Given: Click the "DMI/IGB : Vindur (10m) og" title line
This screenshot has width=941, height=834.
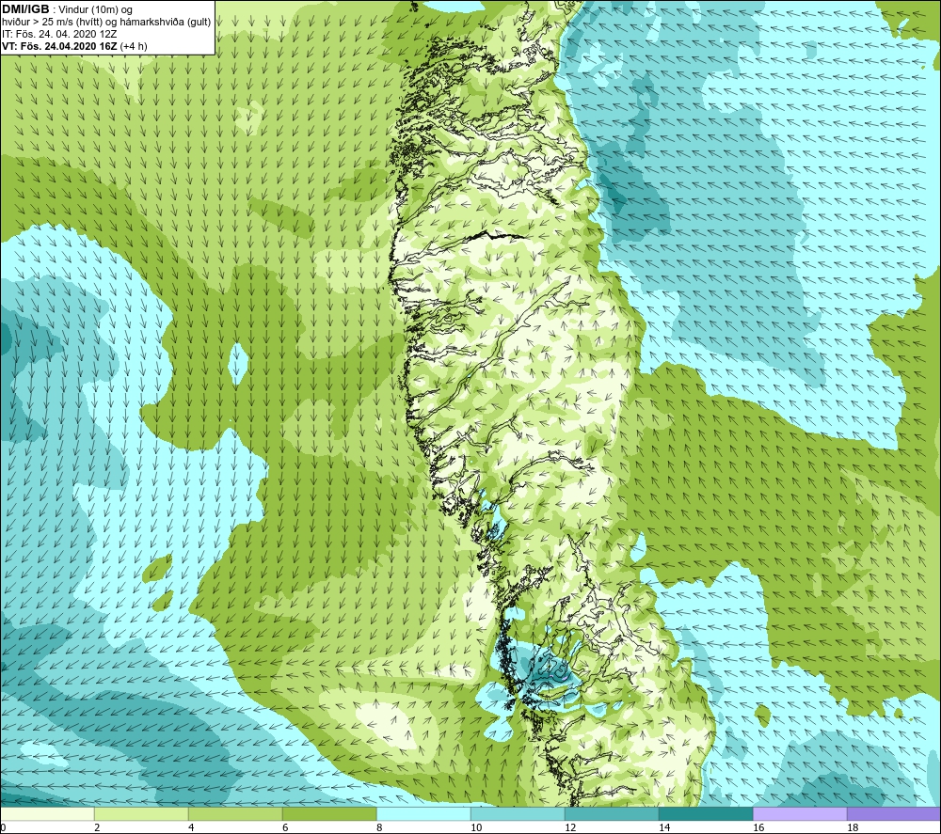Looking at the screenshot, I should 68,9.
